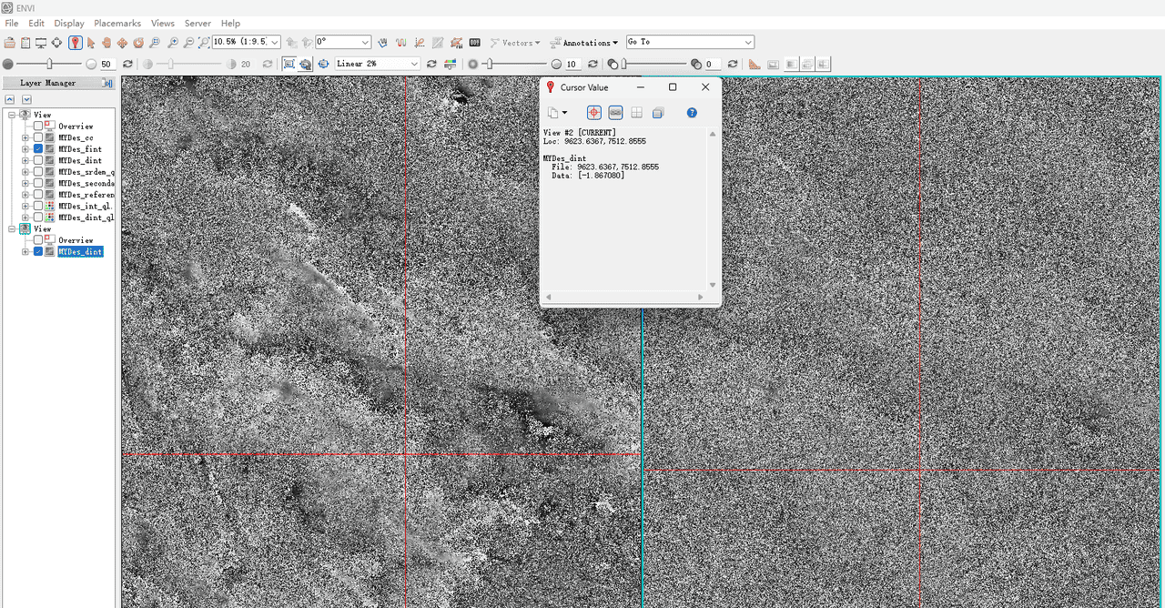Enable the MYDes_cc layer checkbox
The image size is (1165, 608).
click(38, 137)
